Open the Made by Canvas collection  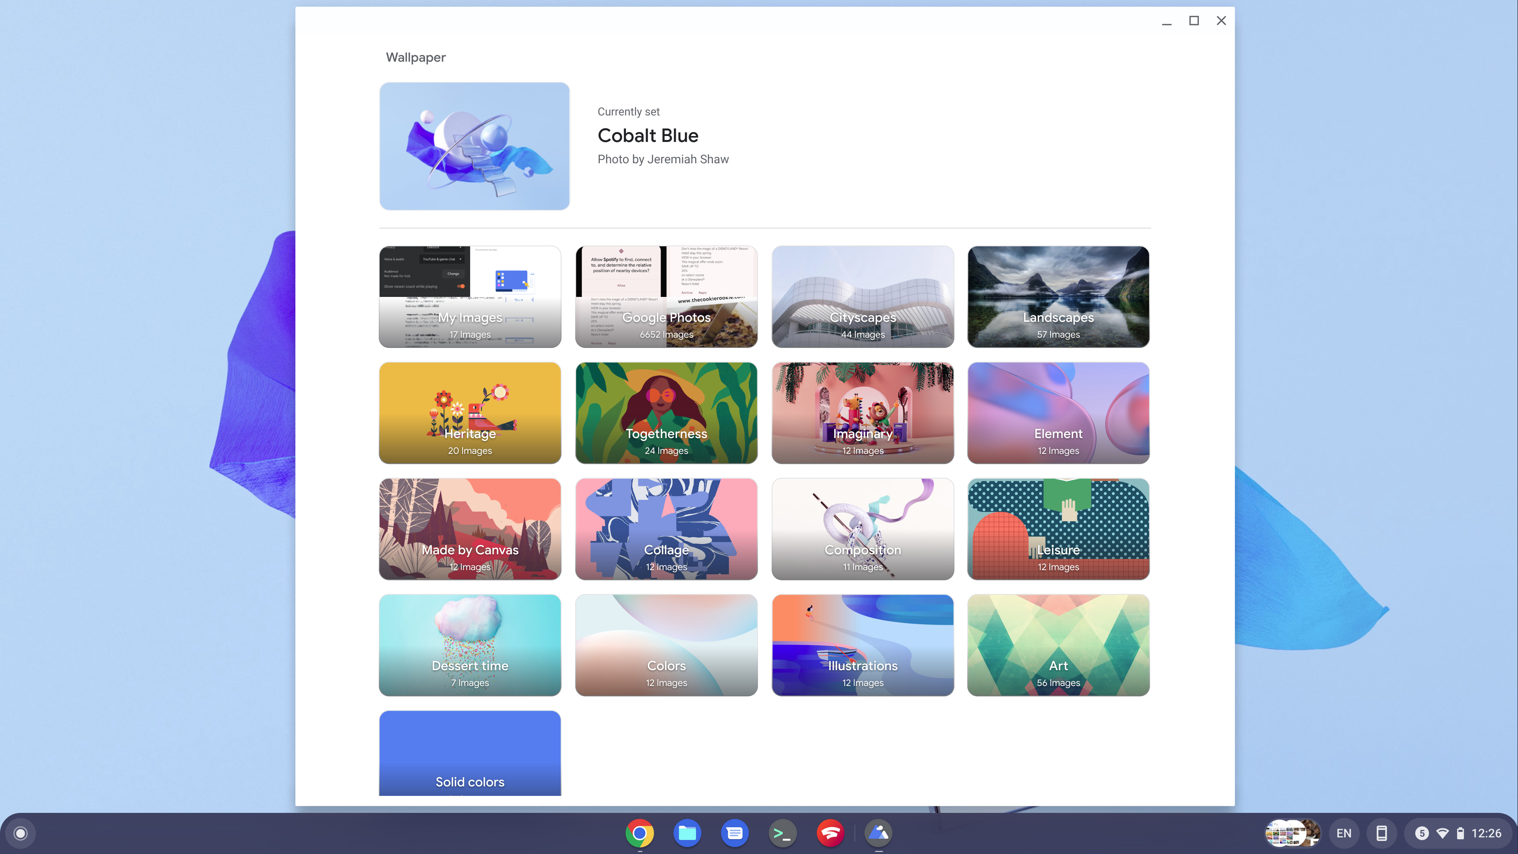470,529
